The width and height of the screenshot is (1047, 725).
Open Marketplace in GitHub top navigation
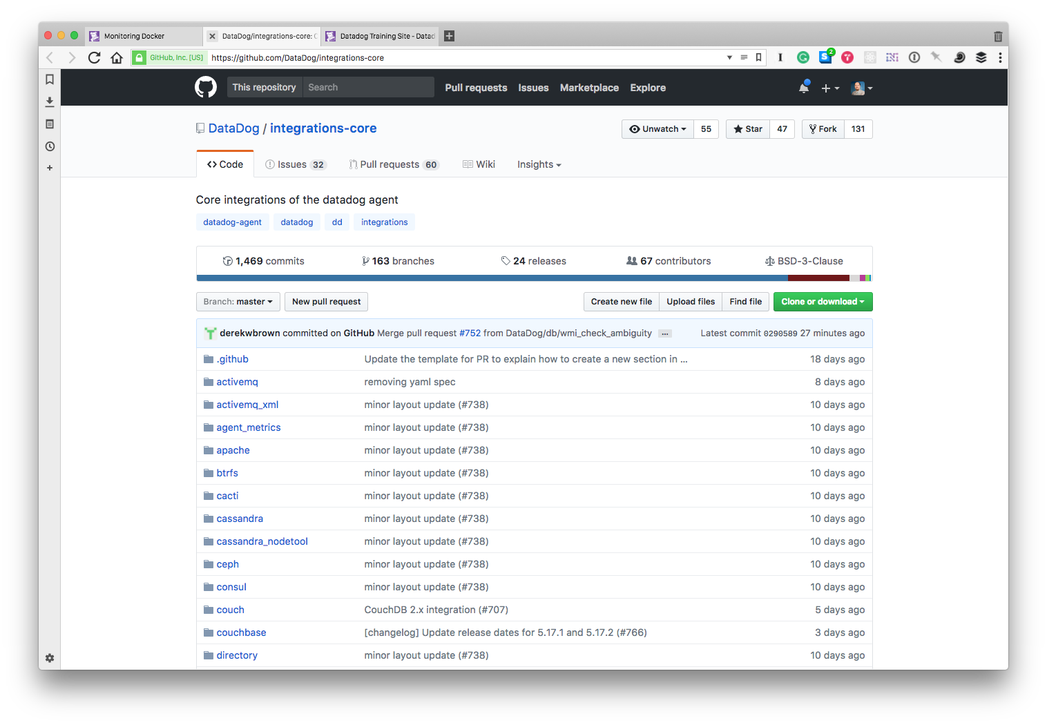[x=589, y=88]
